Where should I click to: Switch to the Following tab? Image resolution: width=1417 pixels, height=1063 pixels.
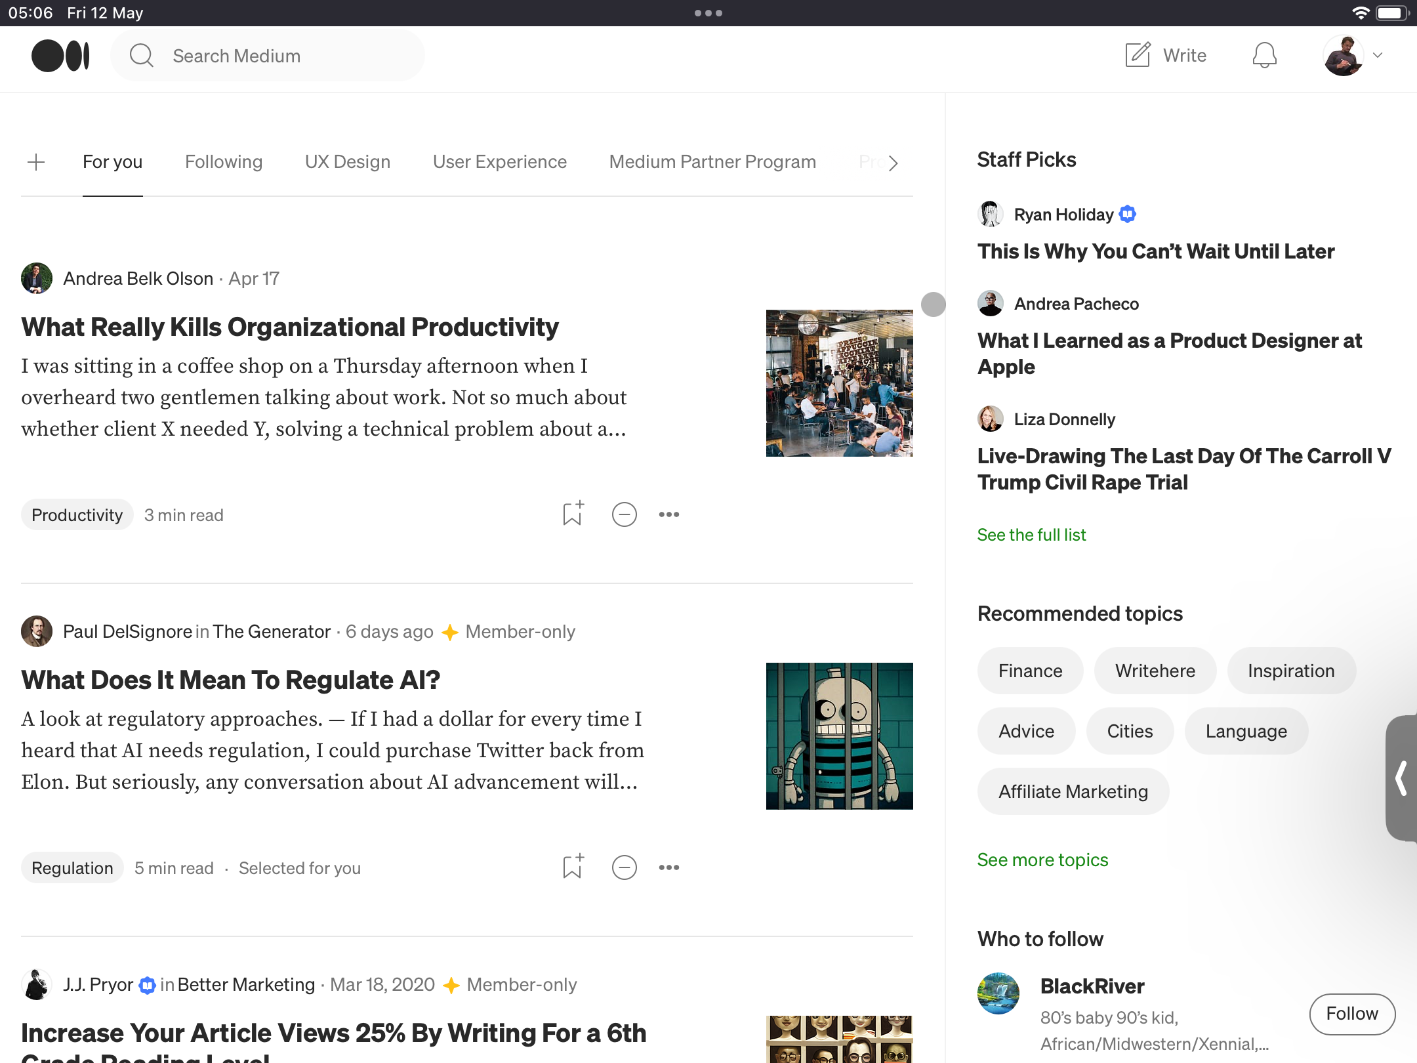click(x=224, y=161)
